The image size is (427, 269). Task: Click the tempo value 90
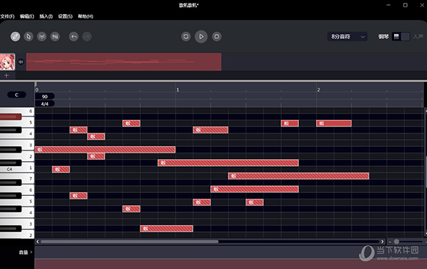tap(45, 97)
